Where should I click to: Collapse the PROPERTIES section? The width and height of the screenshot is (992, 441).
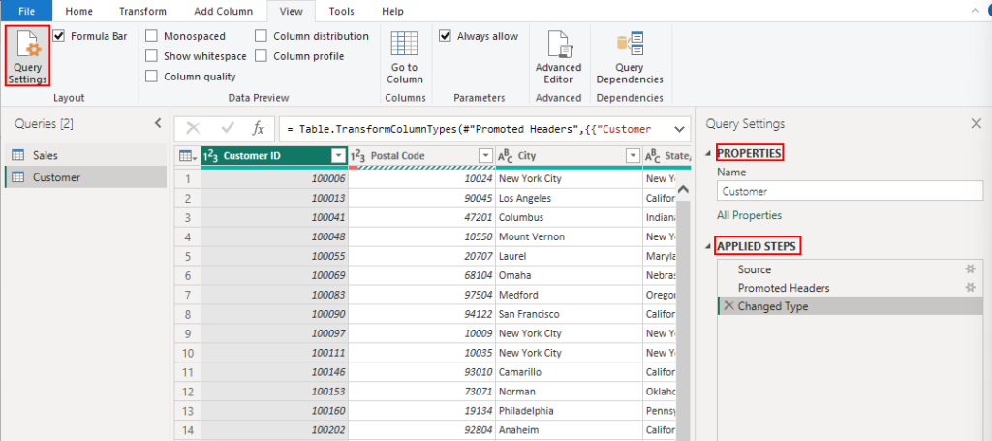click(x=708, y=153)
